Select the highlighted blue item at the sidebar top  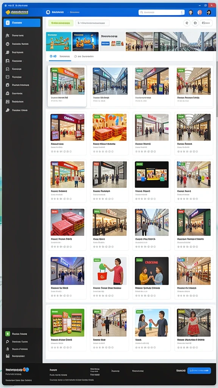click(x=22, y=23)
